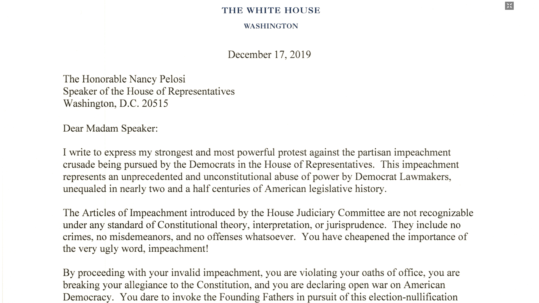The height and width of the screenshot is (303, 539).
Task: Click the line starting "The Articles of Impeachment"
Action: click(x=268, y=213)
